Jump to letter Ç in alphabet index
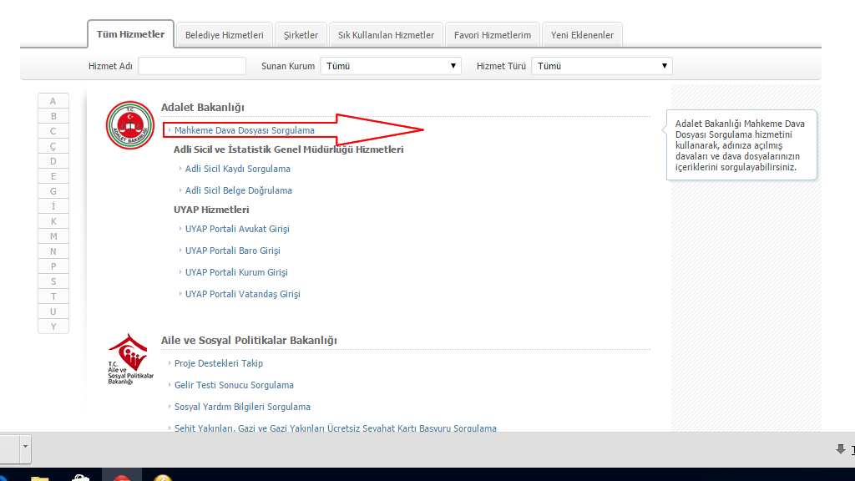The image size is (855, 481). click(x=53, y=146)
